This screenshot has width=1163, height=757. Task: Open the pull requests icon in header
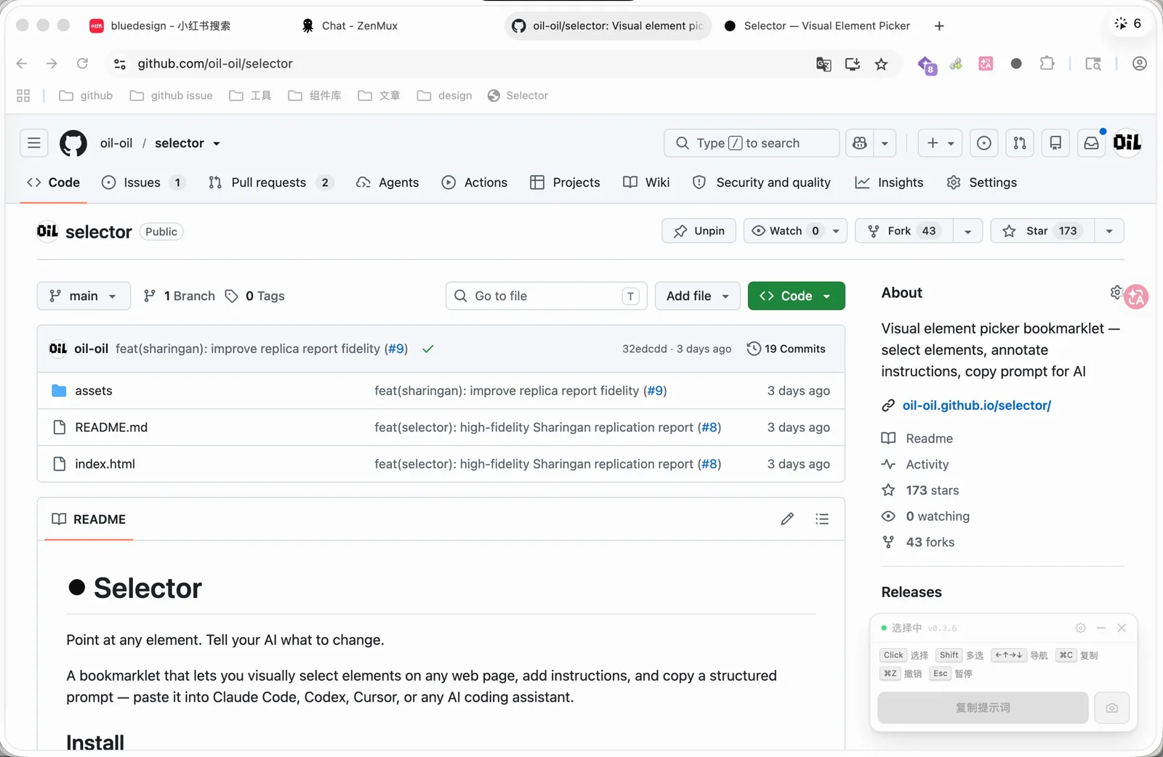pyautogui.click(x=1020, y=143)
